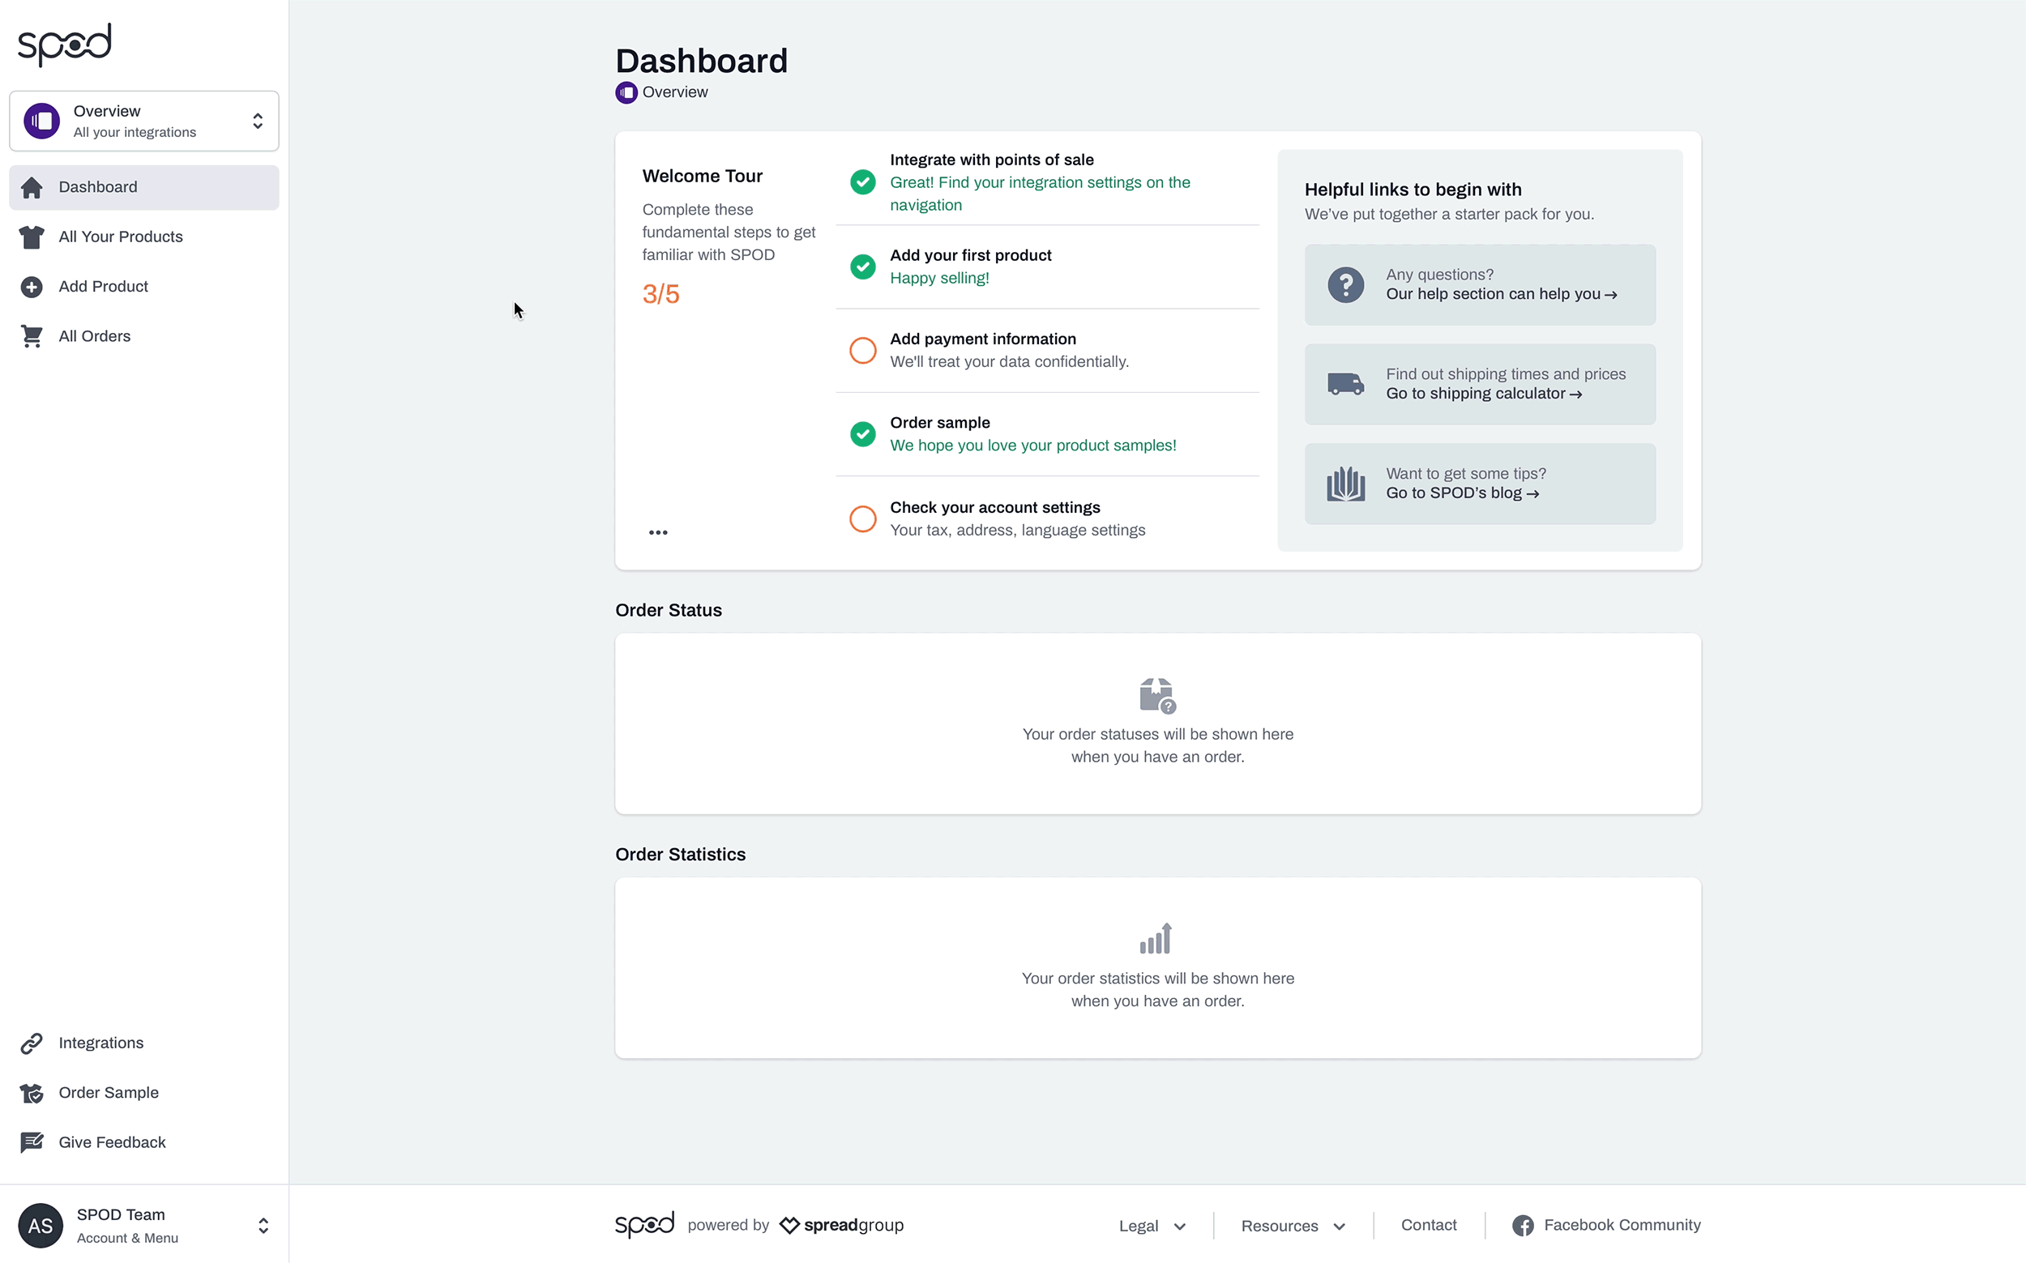Go to shipping calculator link
The height and width of the screenshot is (1263, 2026).
tap(1483, 394)
